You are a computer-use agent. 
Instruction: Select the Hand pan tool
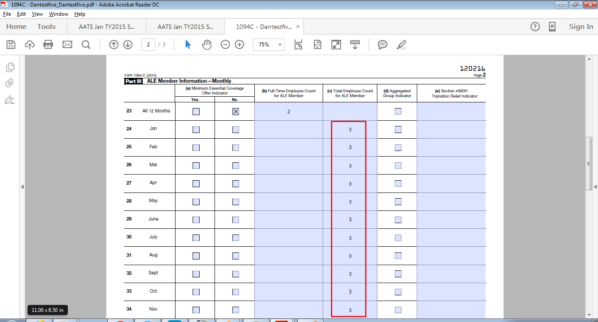pyautogui.click(x=206, y=45)
